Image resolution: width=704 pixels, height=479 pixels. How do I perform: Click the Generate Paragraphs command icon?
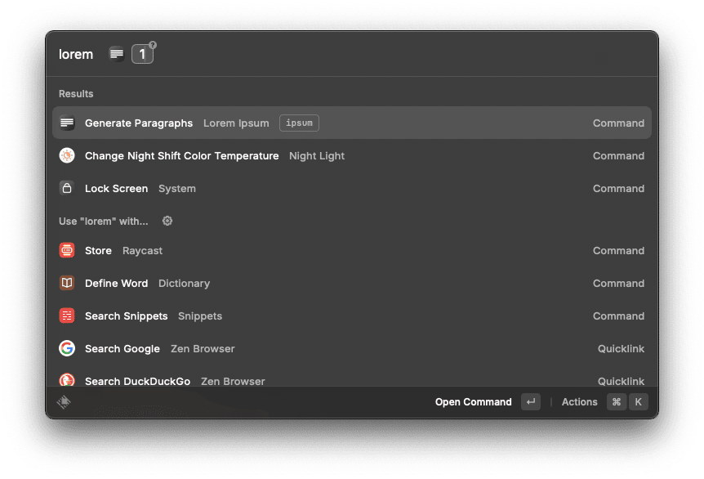click(x=67, y=123)
